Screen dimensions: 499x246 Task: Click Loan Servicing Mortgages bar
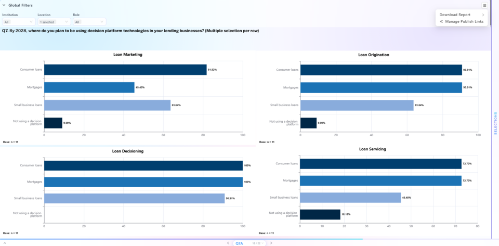click(380, 181)
